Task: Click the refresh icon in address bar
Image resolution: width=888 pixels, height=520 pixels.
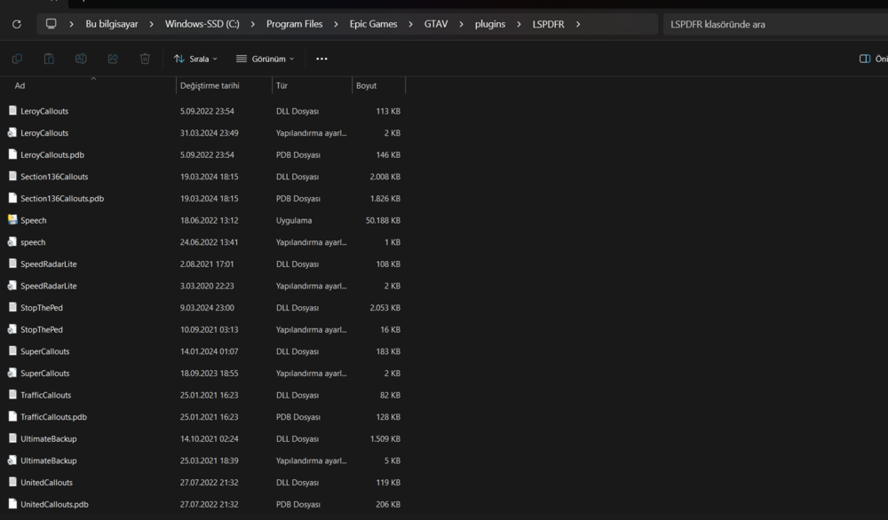Action: tap(16, 24)
